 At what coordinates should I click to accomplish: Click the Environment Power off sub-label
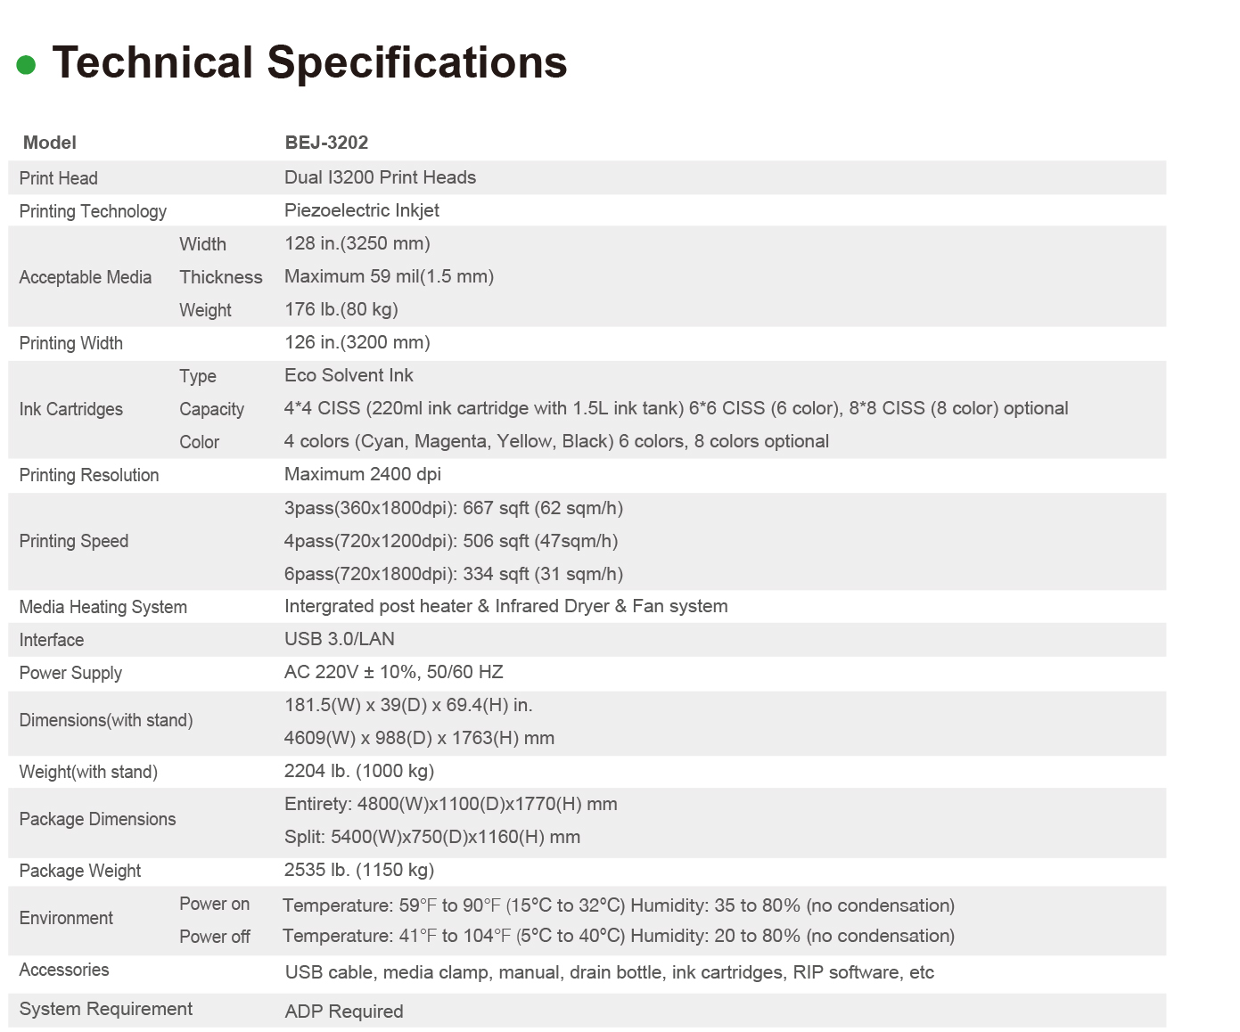(x=214, y=937)
